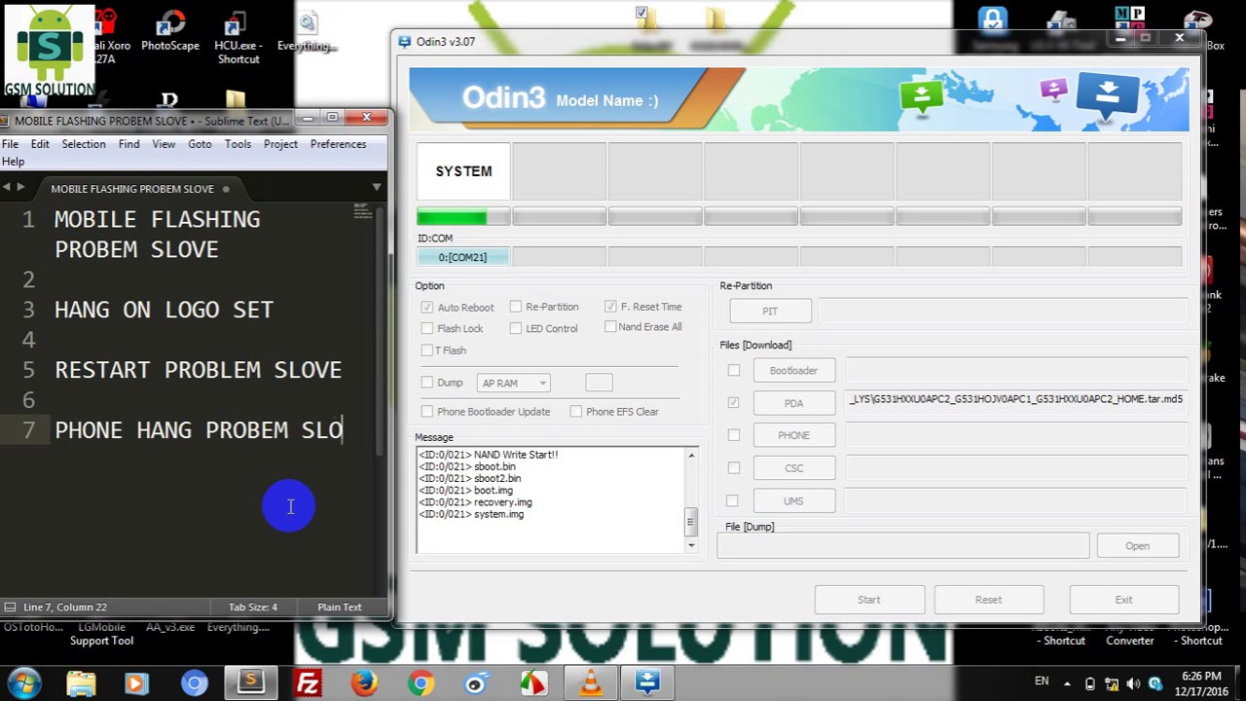Click Sublime Text's next tab arrow
This screenshot has height=701, width=1246.
pyautogui.click(x=20, y=187)
